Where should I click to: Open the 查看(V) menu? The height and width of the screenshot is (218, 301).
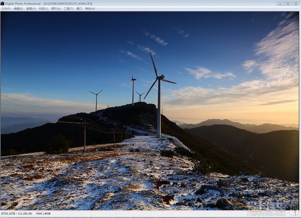(31, 9)
